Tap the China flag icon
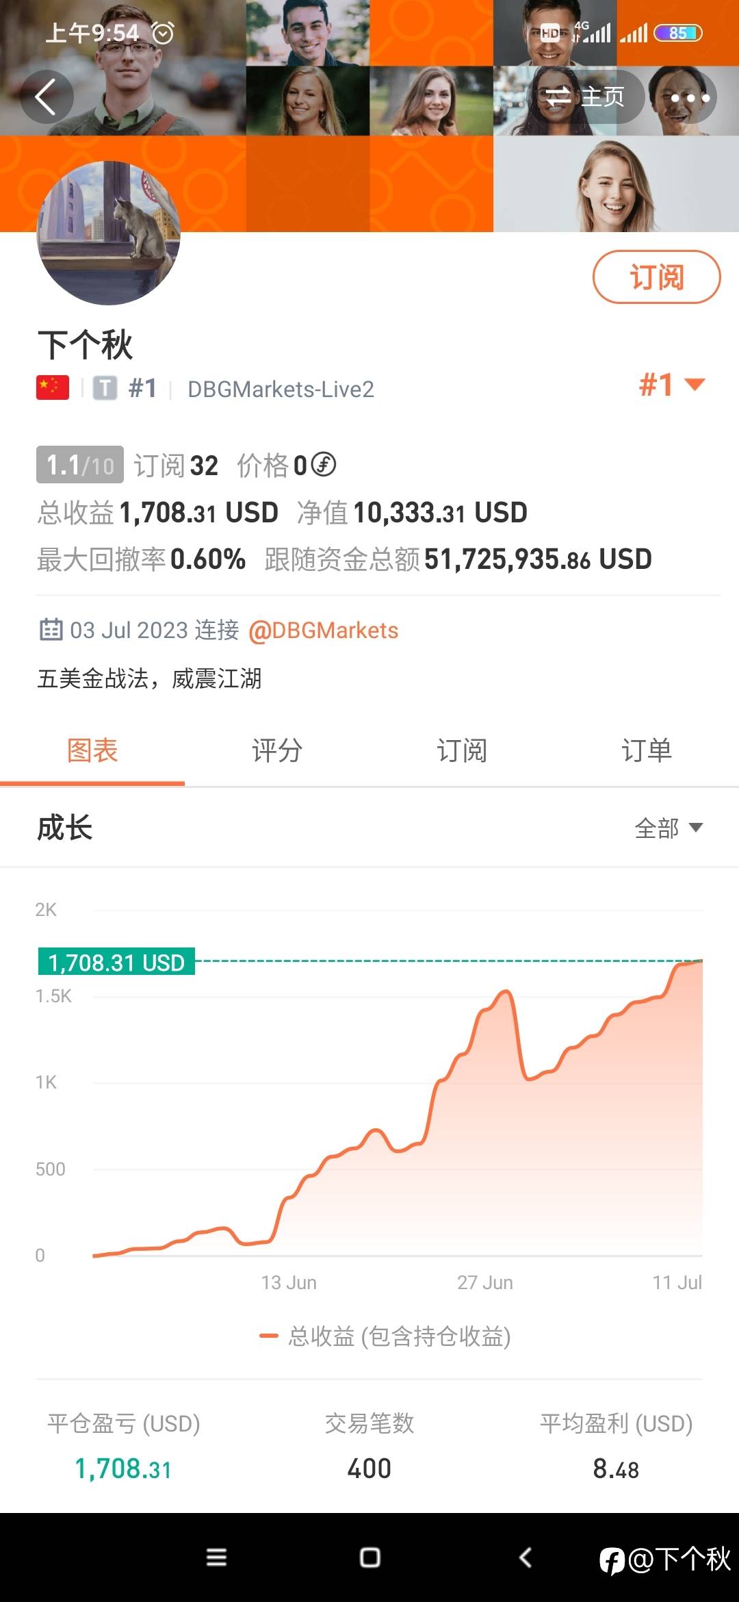The width and height of the screenshot is (739, 1602). [x=53, y=387]
